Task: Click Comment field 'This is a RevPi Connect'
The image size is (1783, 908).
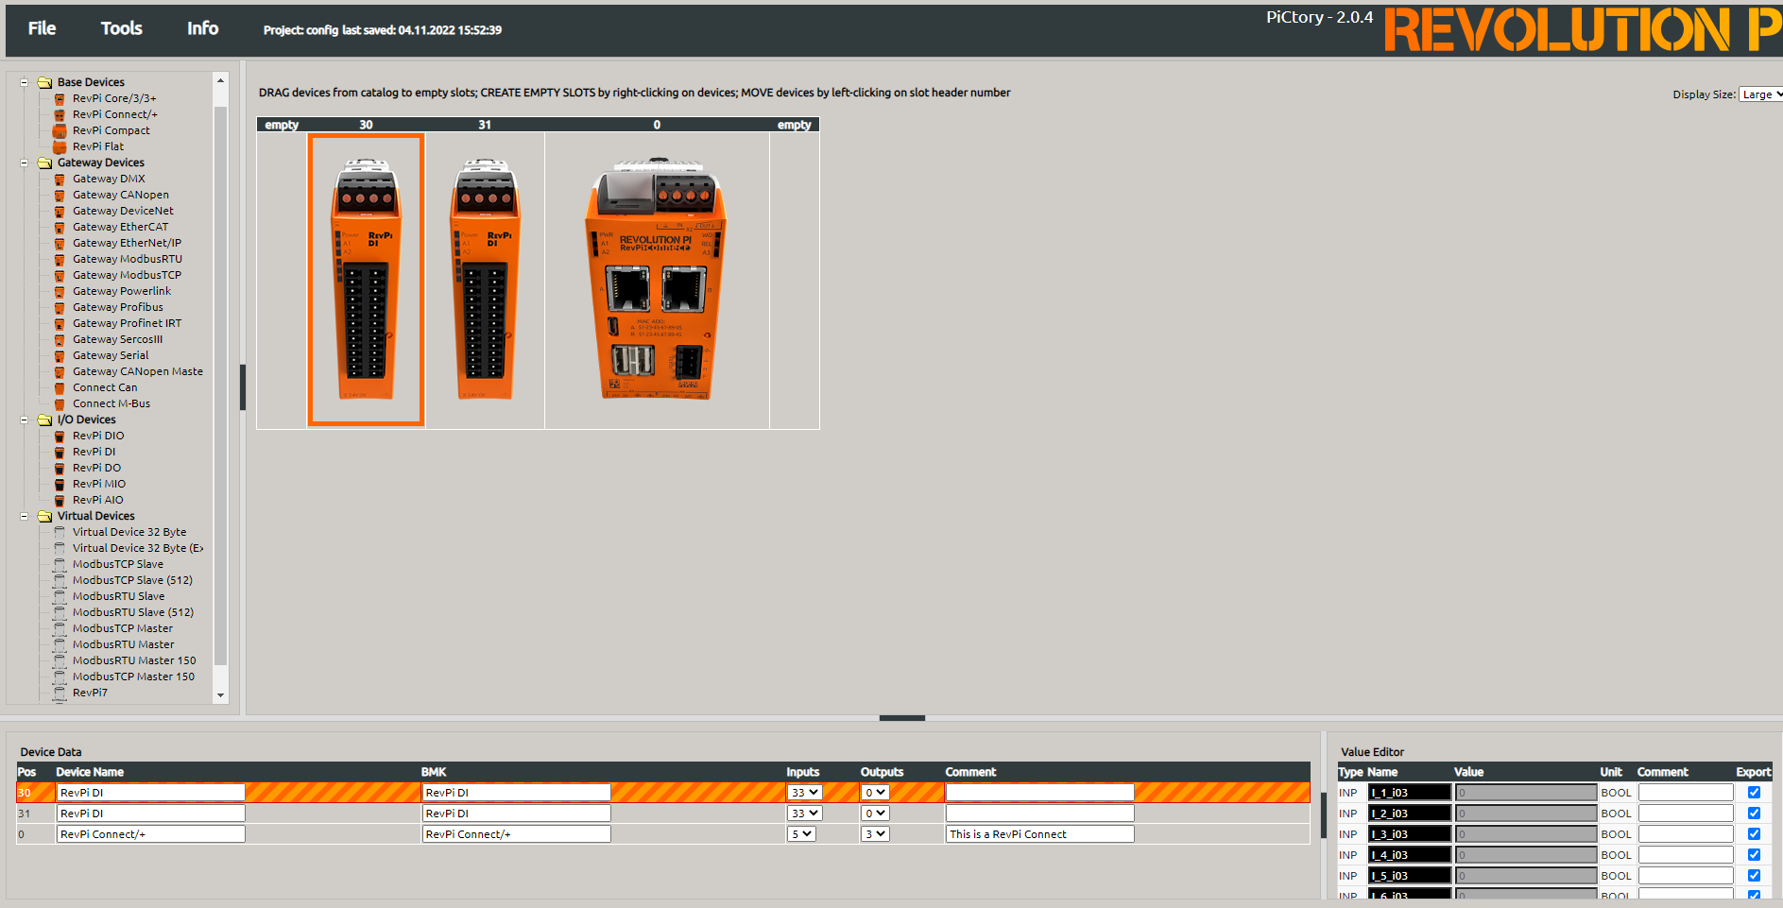Action: click(x=1040, y=834)
